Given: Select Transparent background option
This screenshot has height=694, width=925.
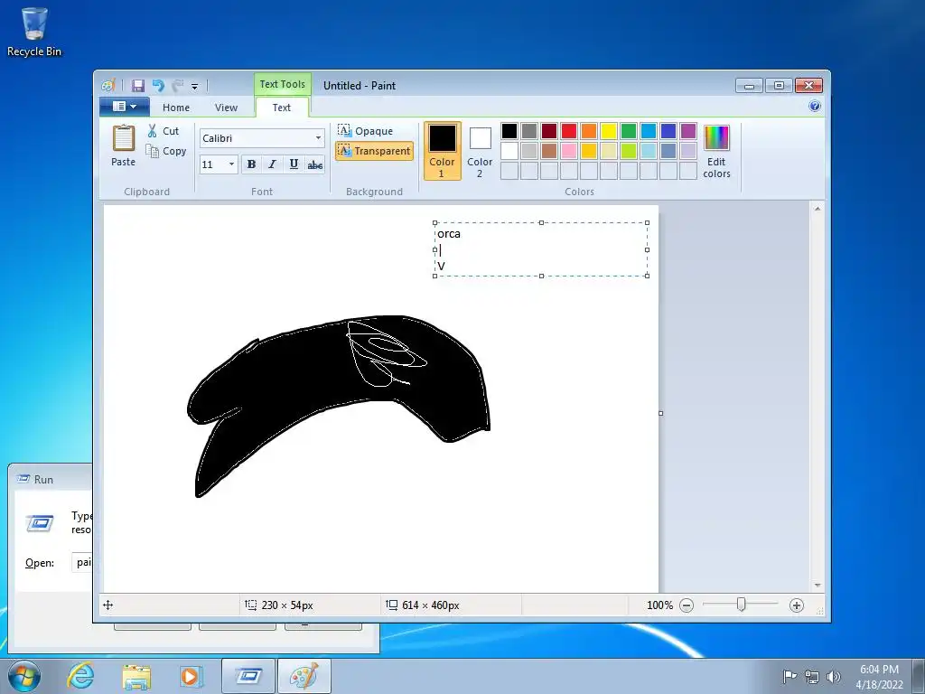Looking at the screenshot, I should (x=375, y=151).
